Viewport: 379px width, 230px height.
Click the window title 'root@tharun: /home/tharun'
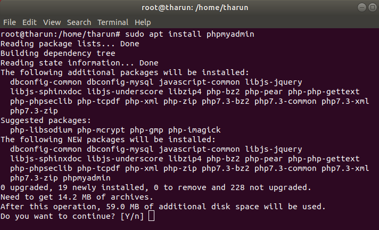(x=189, y=7)
